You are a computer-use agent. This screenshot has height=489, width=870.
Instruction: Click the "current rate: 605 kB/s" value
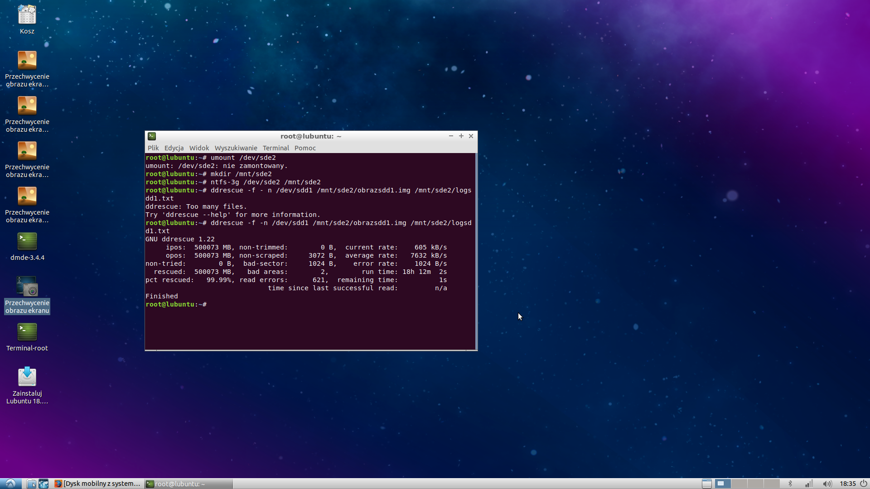396,247
